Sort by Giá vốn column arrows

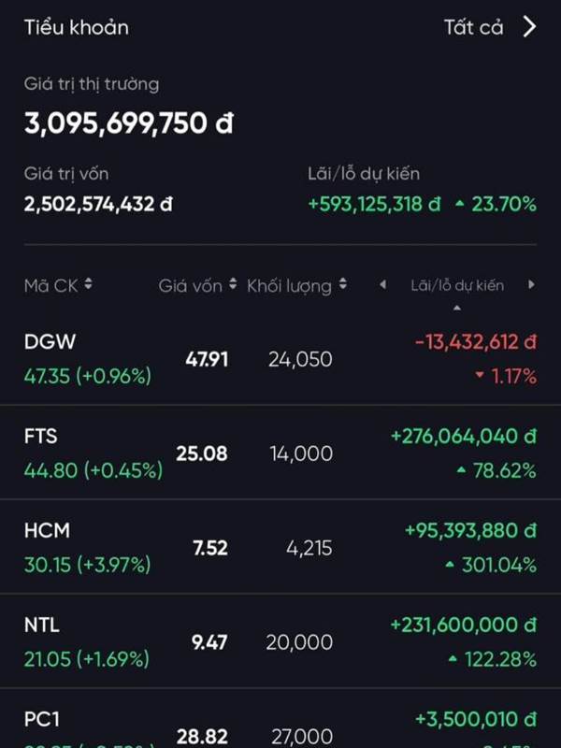click(x=232, y=285)
